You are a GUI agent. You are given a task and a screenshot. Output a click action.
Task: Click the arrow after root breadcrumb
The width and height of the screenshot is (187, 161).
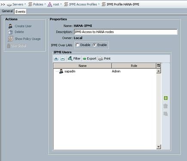point(61,4)
